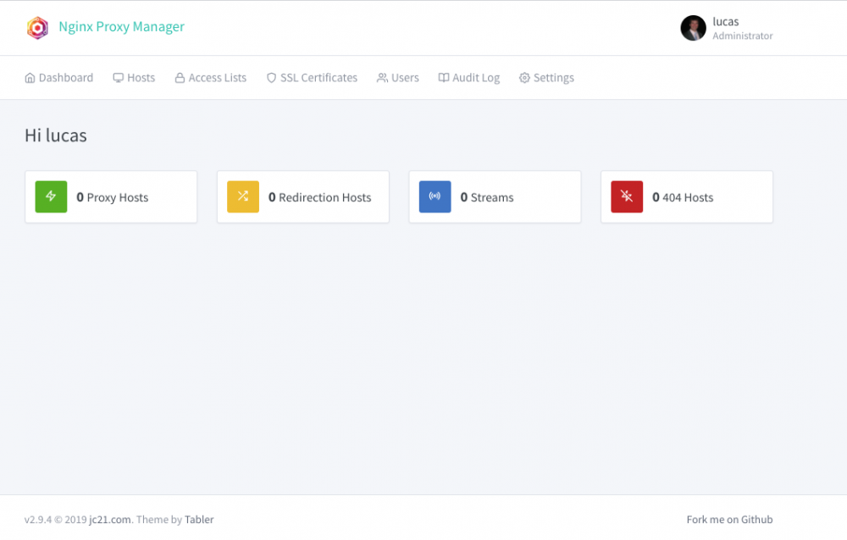Image resolution: width=847 pixels, height=540 pixels.
Task: Click the yellow shuffle Redirection Hosts icon
Action: click(x=243, y=196)
